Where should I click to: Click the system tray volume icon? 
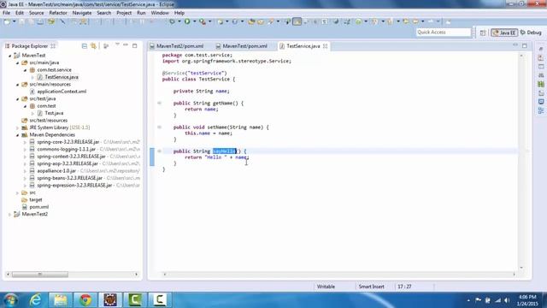[x=507, y=300]
